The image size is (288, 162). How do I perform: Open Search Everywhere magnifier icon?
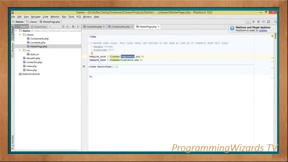pyautogui.click(x=275, y=22)
